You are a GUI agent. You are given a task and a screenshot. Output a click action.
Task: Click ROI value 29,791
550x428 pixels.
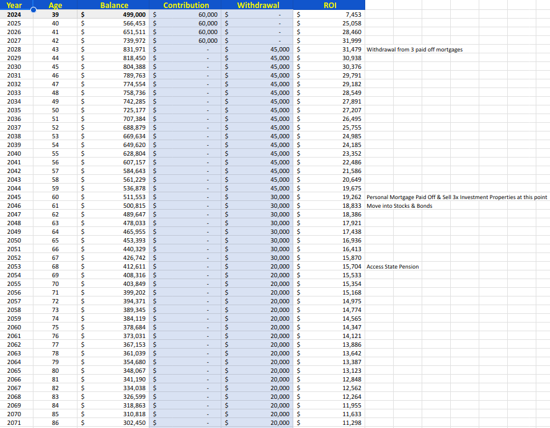tap(329, 76)
